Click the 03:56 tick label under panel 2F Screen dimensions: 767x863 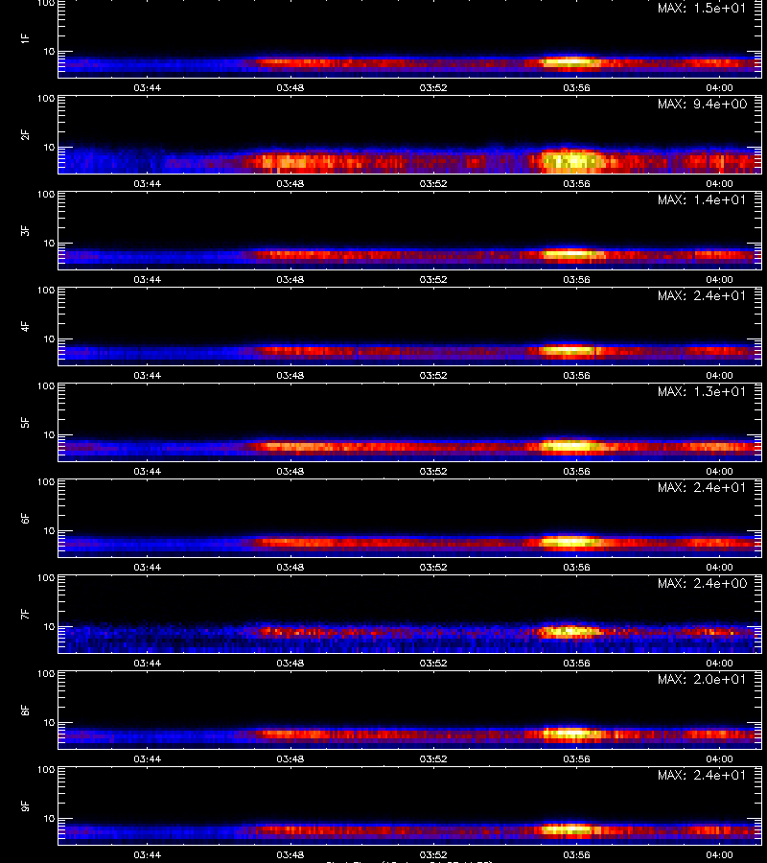[576, 184]
